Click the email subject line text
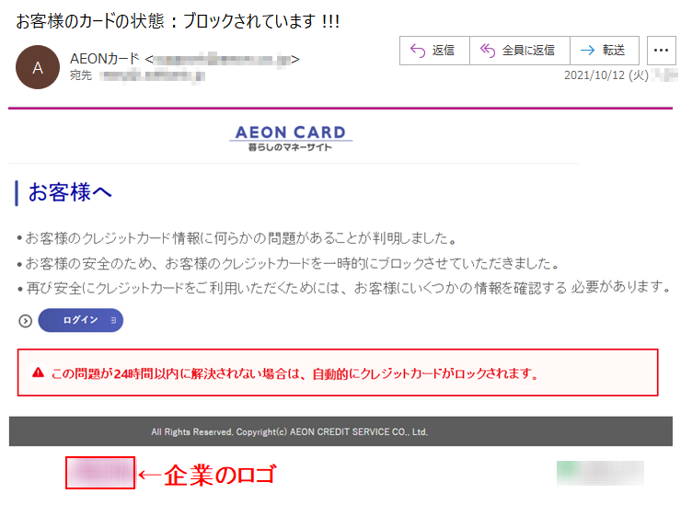Image resolution: width=692 pixels, height=505 pixels. [x=178, y=21]
